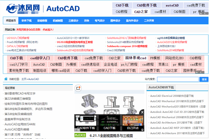
Task: Click the header ad button autoCAD
Action: (172, 5)
